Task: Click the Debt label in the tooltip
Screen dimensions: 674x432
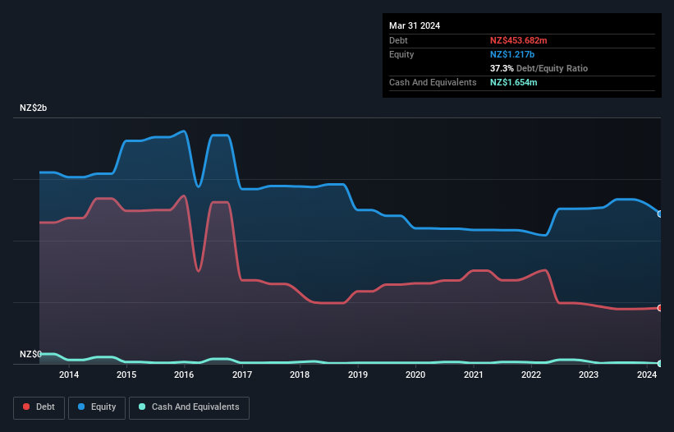Action: click(x=398, y=40)
